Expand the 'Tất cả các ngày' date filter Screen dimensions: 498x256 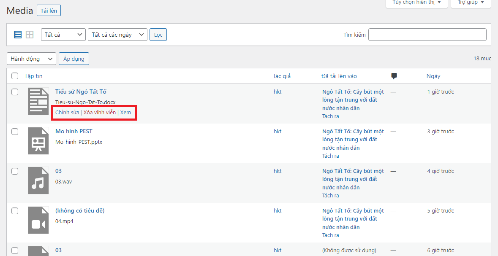coord(117,35)
